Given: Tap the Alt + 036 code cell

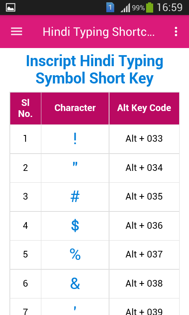Looking at the screenshot, I should [x=144, y=226].
